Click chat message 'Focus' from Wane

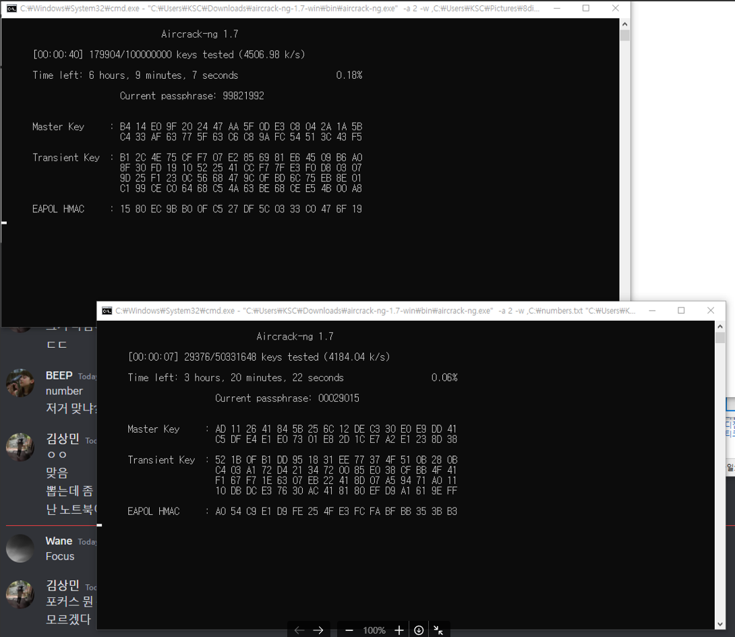point(60,556)
